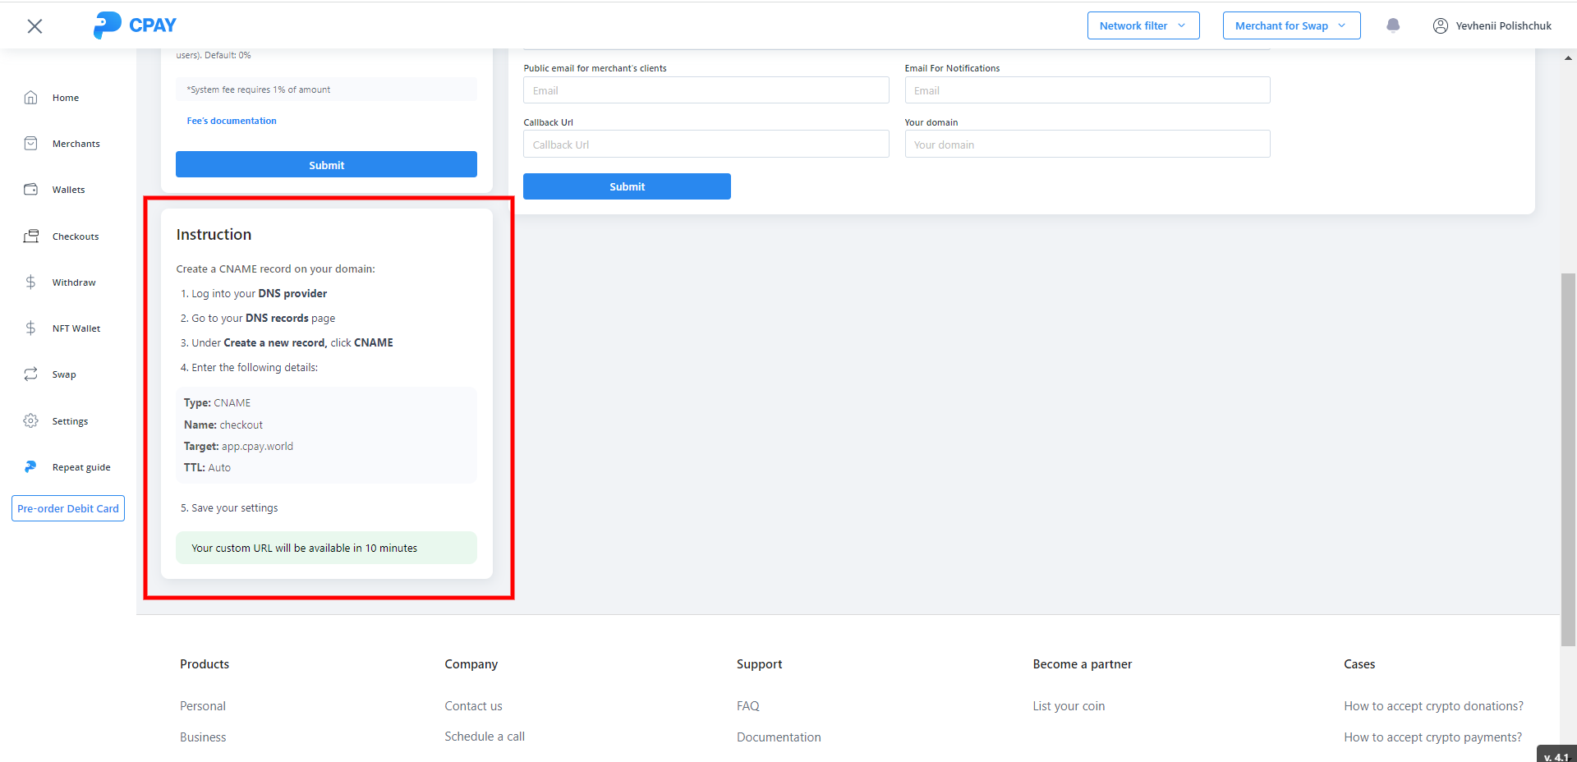
Task: Open the NFT Wallet menu item
Action: coord(76,328)
